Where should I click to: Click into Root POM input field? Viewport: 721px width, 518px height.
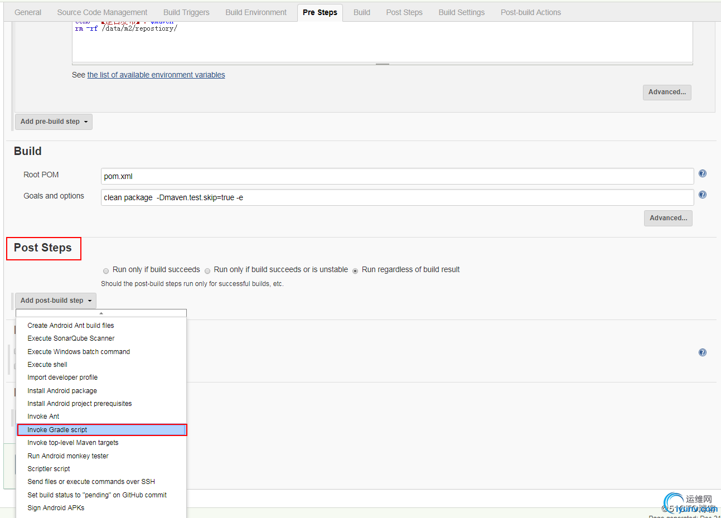[398, 176]
